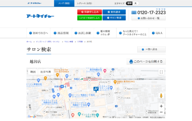Go to ホーム breadcrumb link
Viewport: 192px width, 121px height.
29,42
